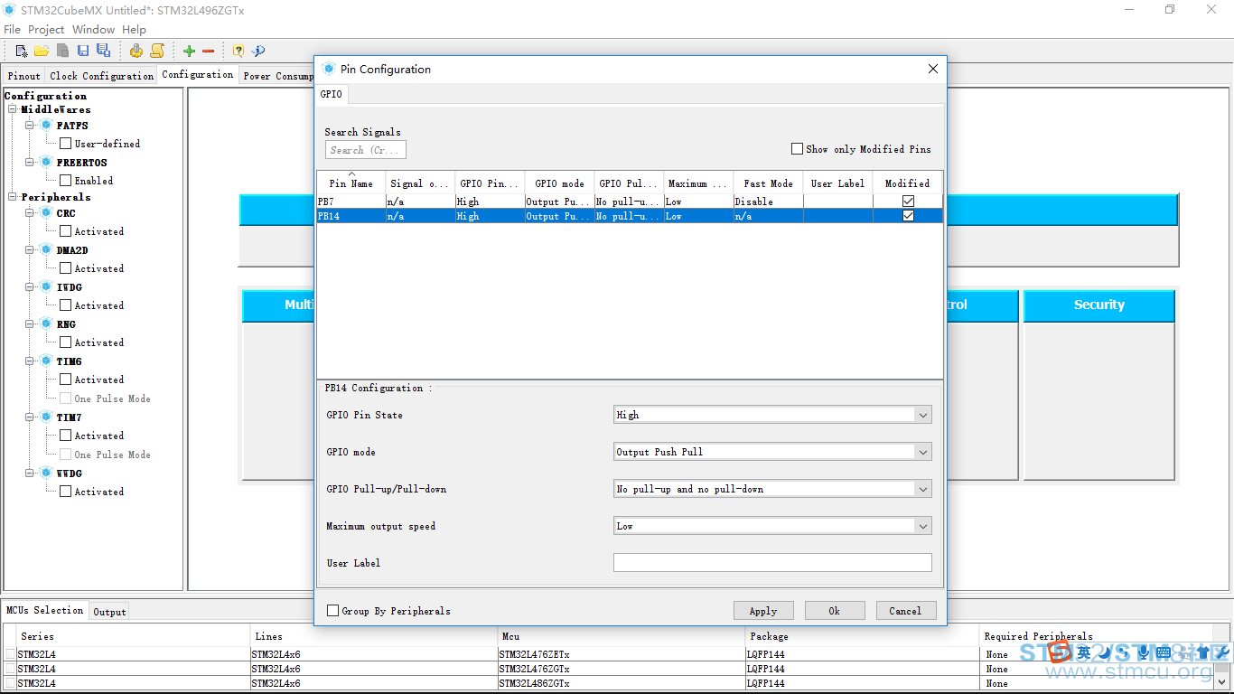
Task: Click the DMA2D peripheral cube icon
Action: (x=46, y=250)
